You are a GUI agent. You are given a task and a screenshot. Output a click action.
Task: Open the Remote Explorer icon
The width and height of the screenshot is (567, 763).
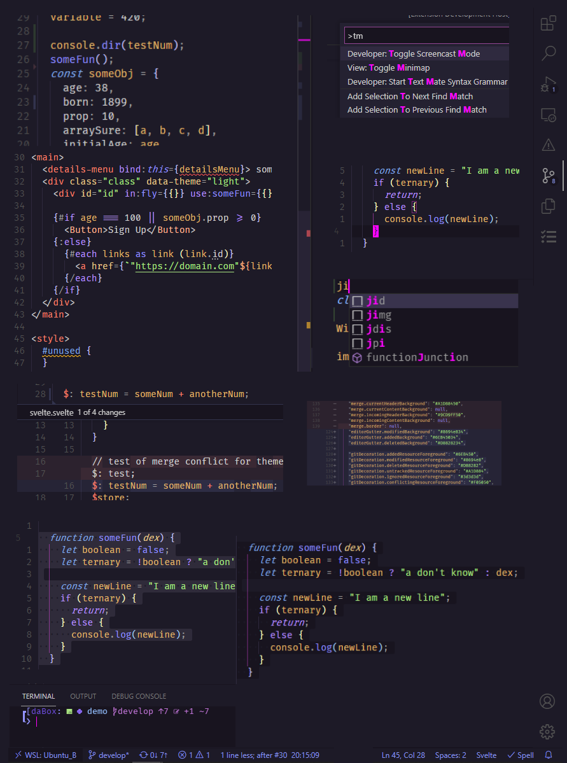(549, 115)
